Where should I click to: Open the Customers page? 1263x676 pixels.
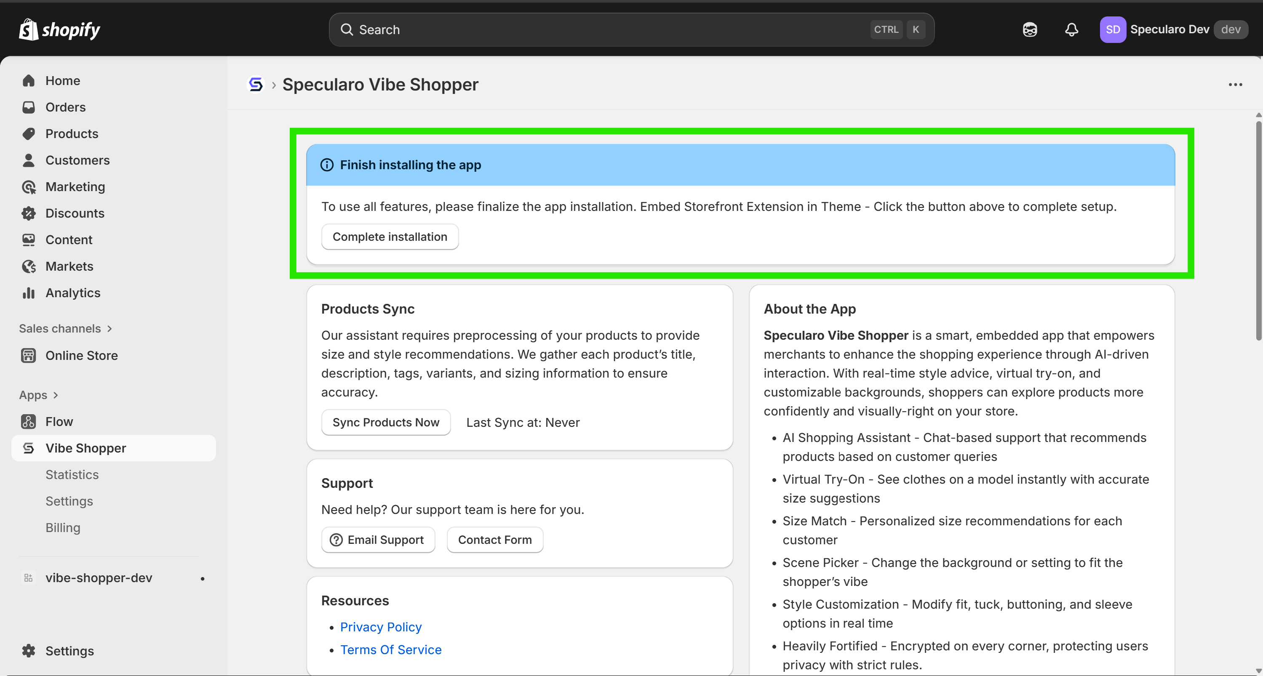[x=77, y=160]
